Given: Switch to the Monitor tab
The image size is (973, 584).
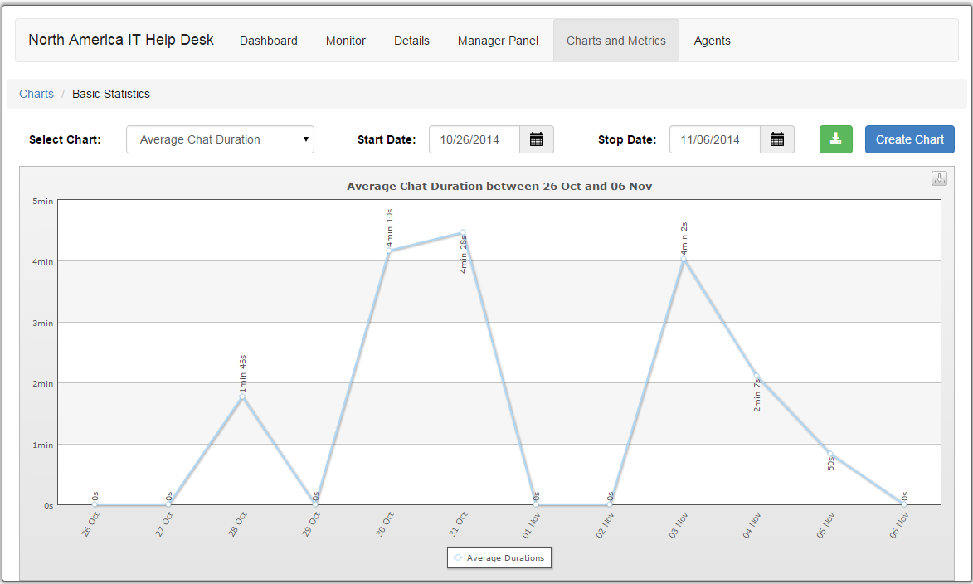Looking at the screenshot, I should (x=346, y=41).
